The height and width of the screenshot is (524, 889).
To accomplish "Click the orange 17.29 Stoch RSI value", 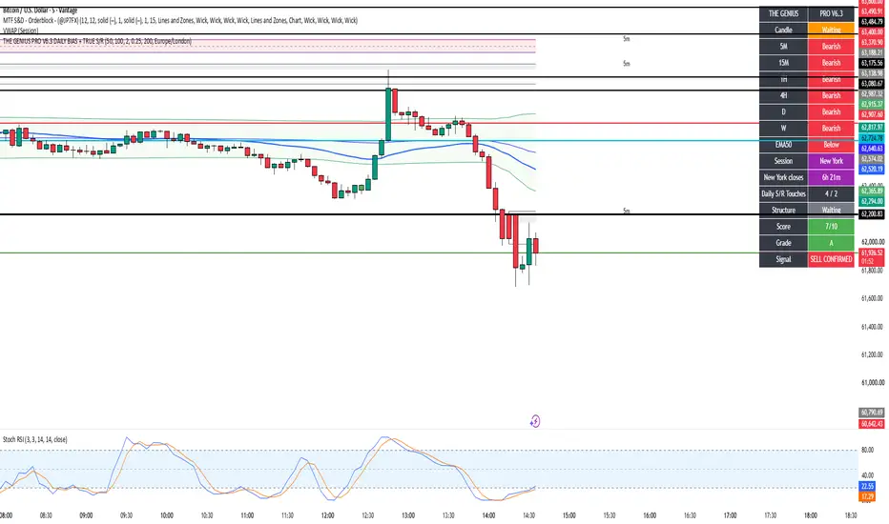I will [x=867, y=496].
